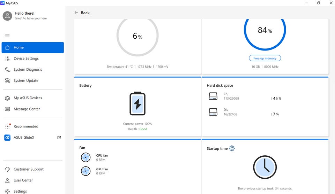Open My ASUS Devices
Image resolution: width=335 pixels, height=194 pixels.
point(33,98)
